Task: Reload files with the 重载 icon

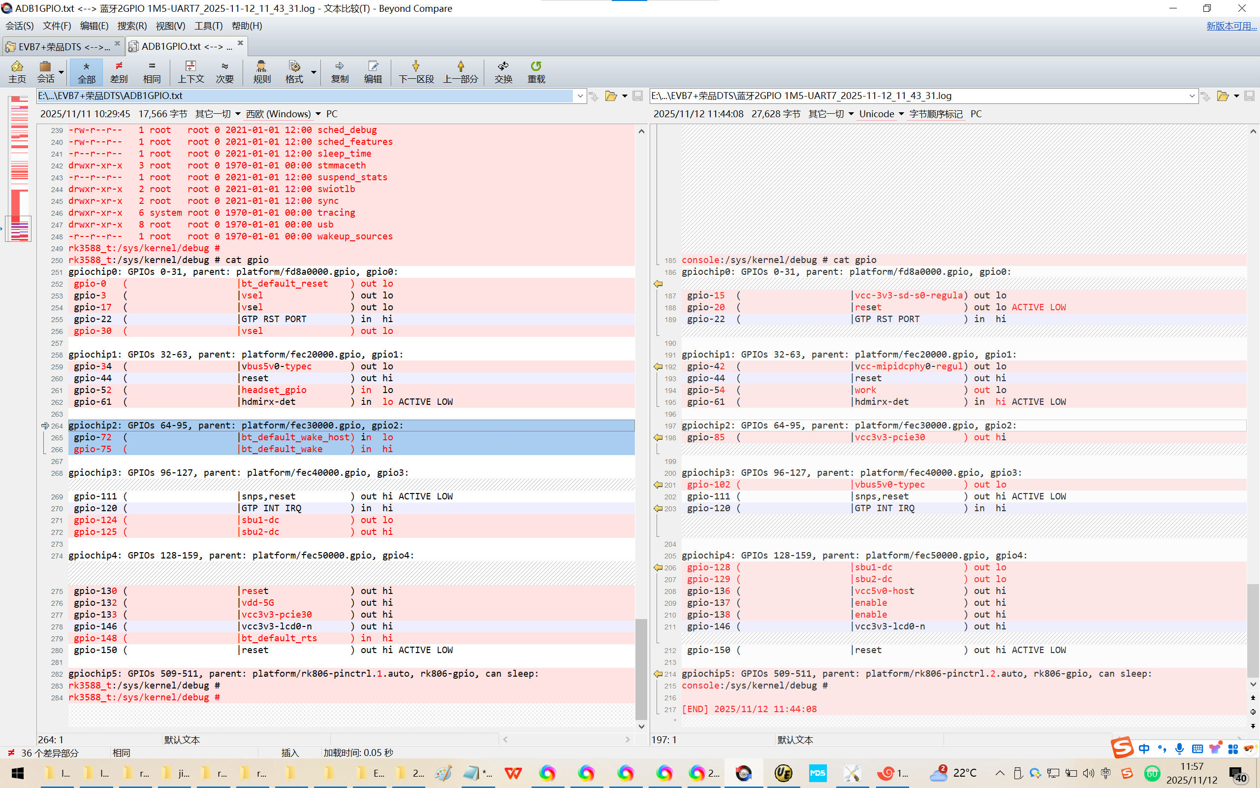Action: pyautogui.click(x=536, y=71)
